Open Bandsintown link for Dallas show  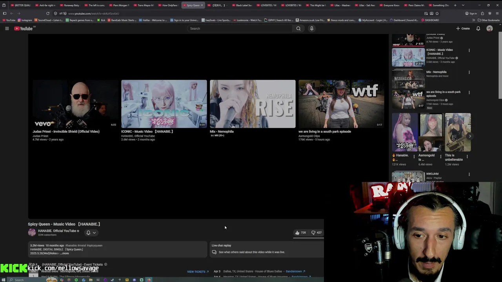pos(295,271)
